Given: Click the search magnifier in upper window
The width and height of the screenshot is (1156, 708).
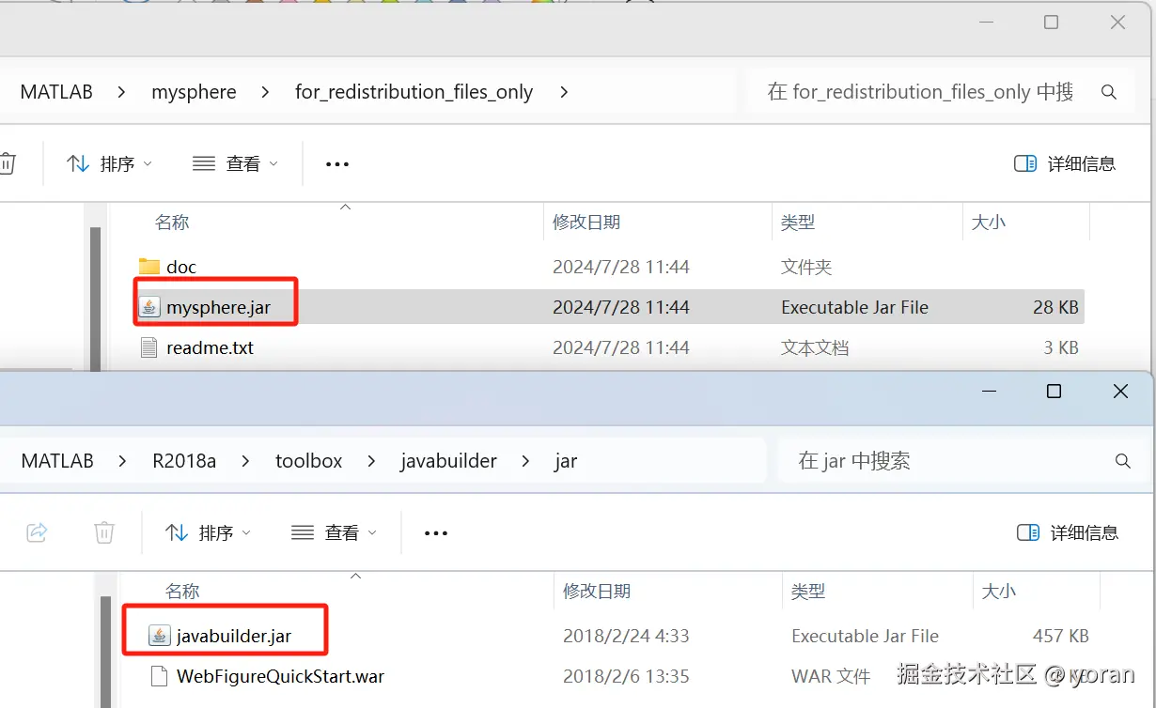Looking at the screenshot, I should pyautogui.click(x=1109, y=92).
